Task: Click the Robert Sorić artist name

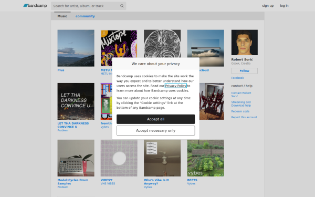Action: click(x=242, y=59)
